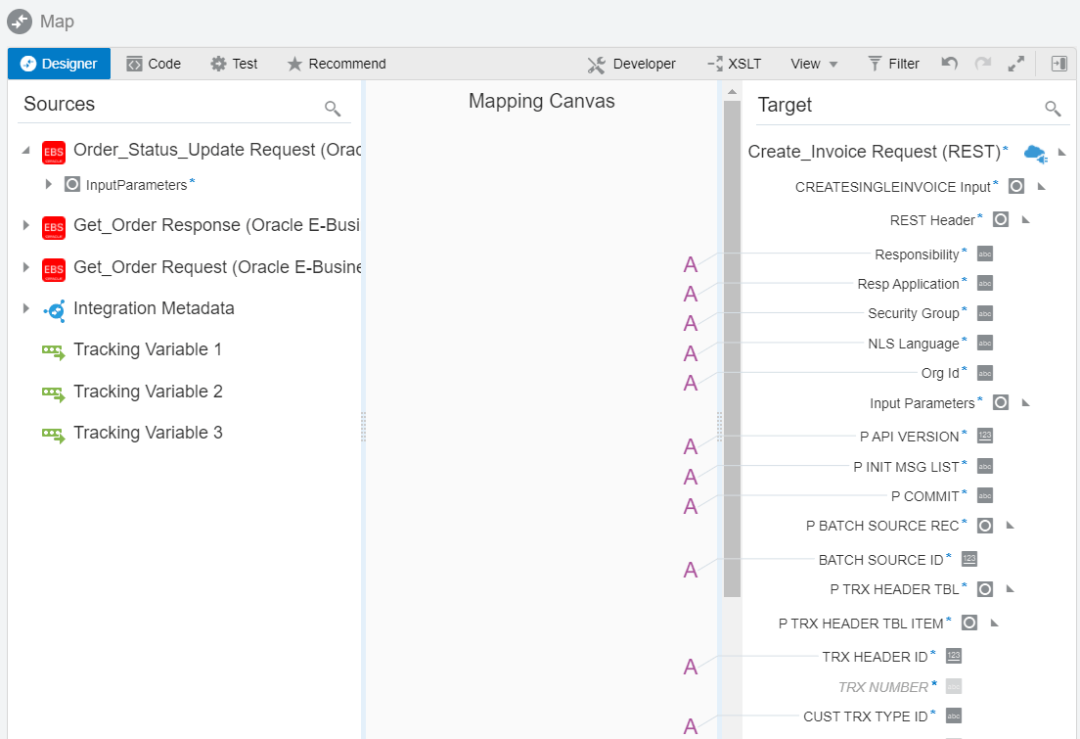Click the Sources panel splitter handle
This screenshot has height=739, width=1080.
coord(363,427)
